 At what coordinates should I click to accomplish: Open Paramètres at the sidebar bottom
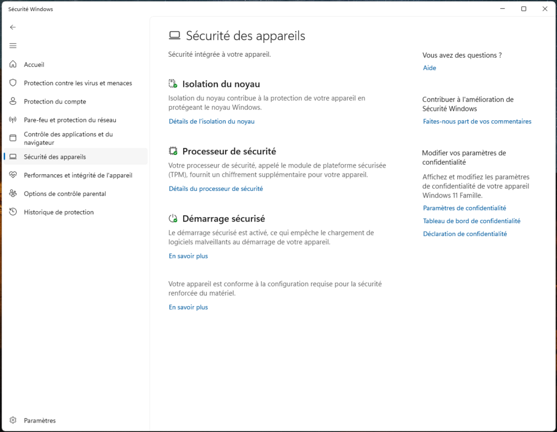pos(40,420)
